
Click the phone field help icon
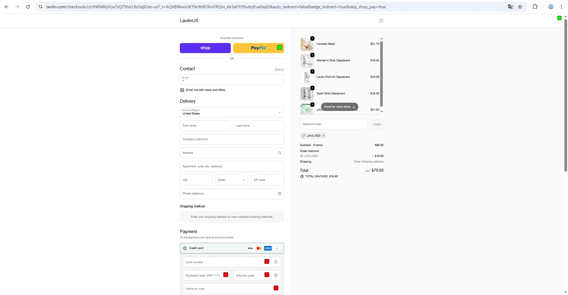(279, 194)
